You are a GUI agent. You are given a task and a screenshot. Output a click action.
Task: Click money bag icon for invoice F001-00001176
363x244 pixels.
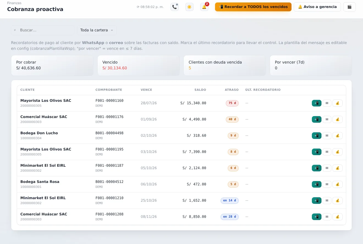tap(337, 119)
